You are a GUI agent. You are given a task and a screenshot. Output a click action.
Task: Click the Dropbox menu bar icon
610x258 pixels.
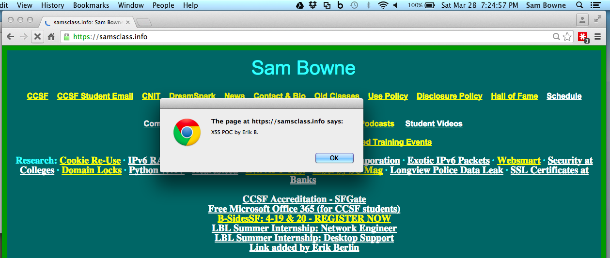coord(313,5)
